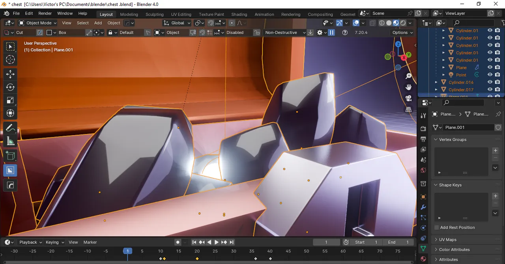
Task: Switch to the Sculpting workspace tab
Action: click(155, 14)
